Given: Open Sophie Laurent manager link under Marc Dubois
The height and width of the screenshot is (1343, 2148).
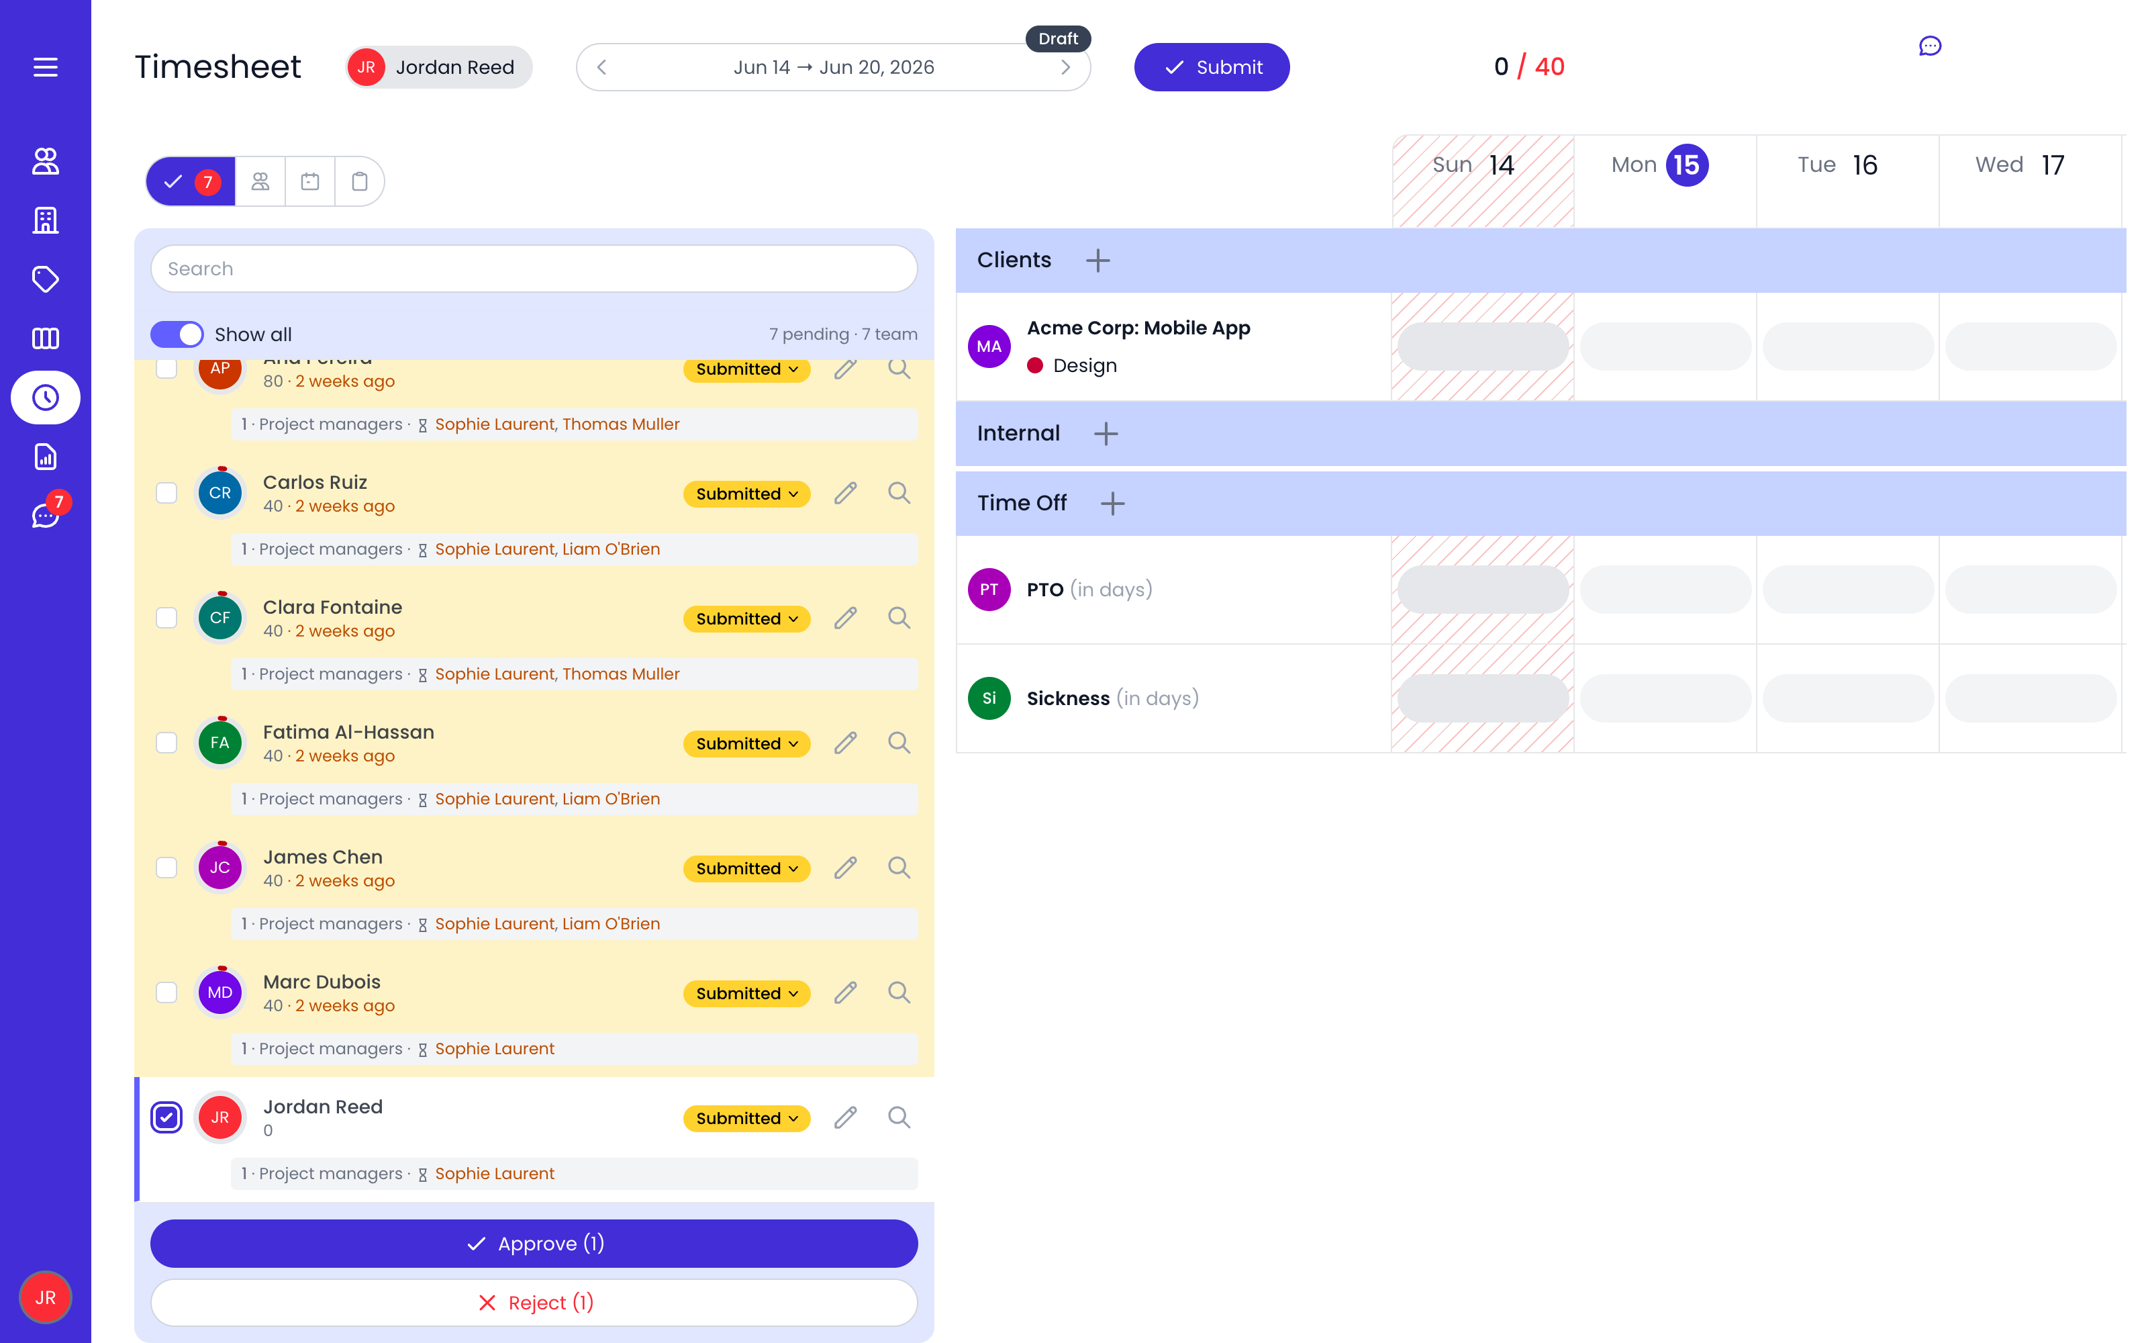Looking at the screenshot, I should 495,1049.
